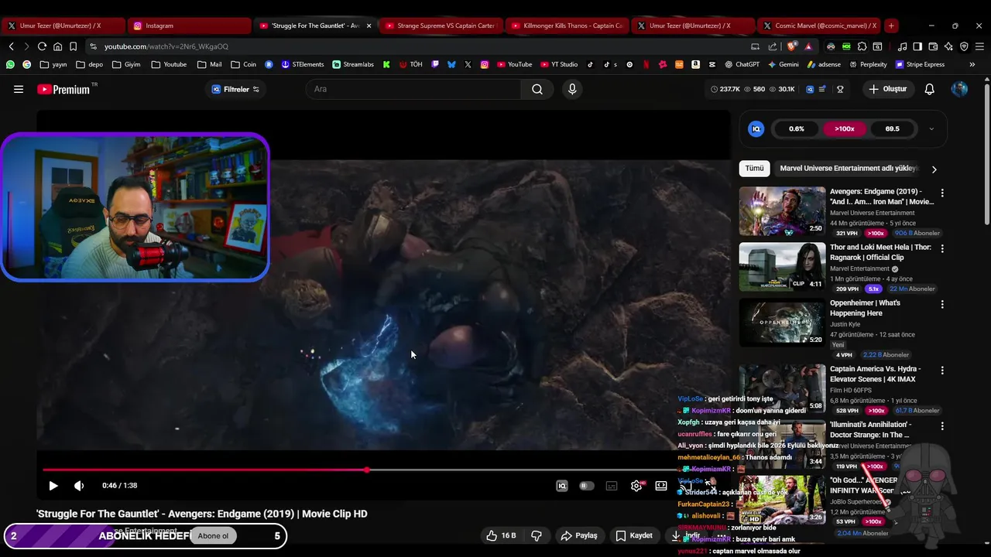The height and width of the screenshot is (557, 991).
Task: Open options menu for Captain America video
Action: coord(942,371)
